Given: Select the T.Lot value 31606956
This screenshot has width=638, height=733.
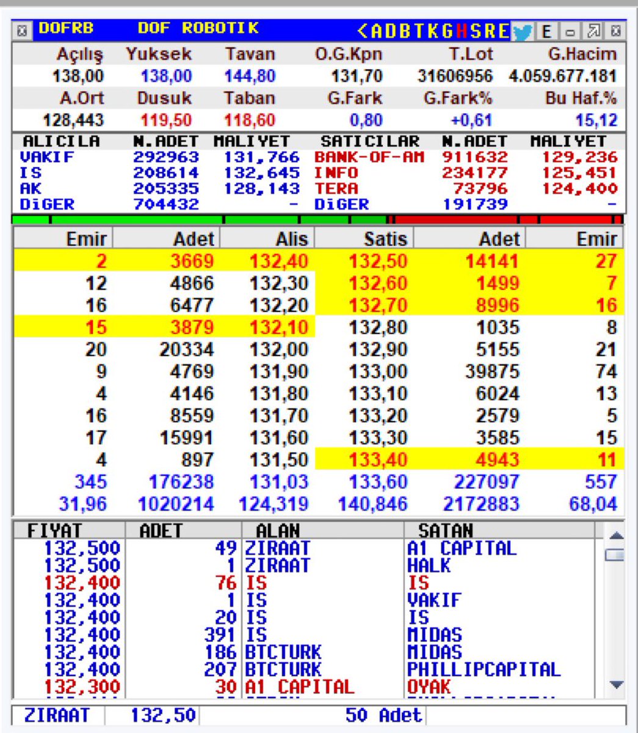Looking at the screenshot, I should 455,76.
